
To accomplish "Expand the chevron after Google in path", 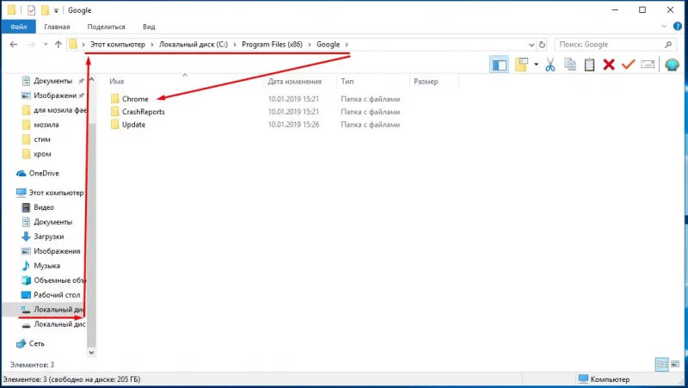I will (347, 45).
